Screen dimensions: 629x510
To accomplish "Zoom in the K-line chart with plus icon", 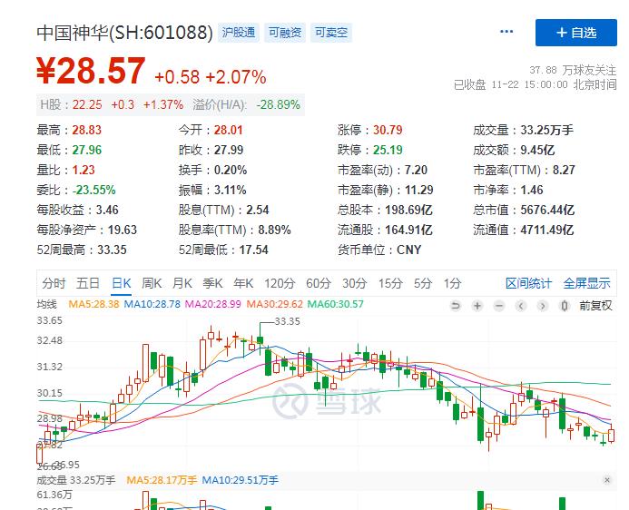I will [x=477, y=307].
